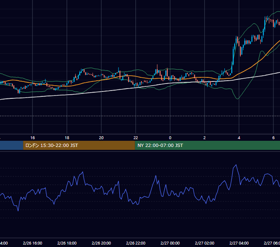Click the 6 hour label on the price chart axis
Viewport: 280px width, 247px height.
(273, 138)
